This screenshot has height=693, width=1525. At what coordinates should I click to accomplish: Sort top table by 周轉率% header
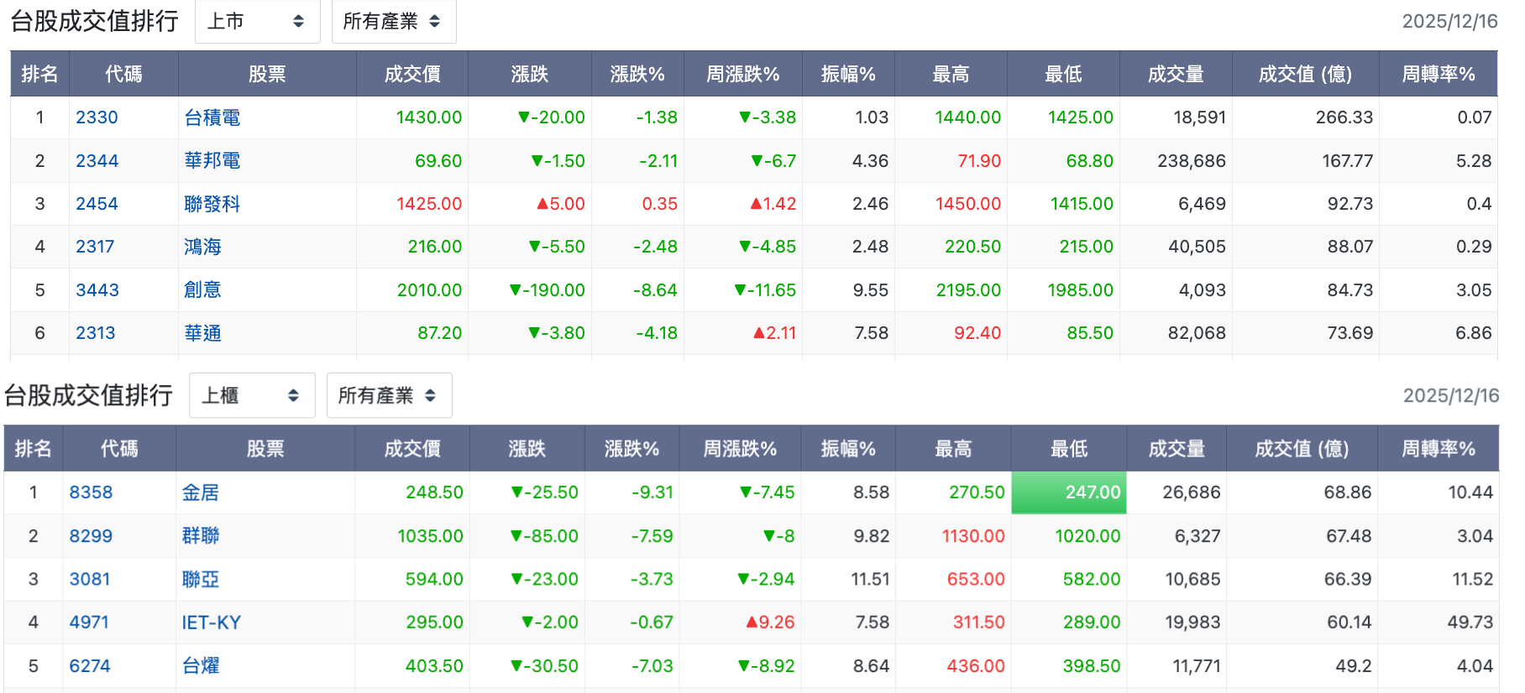click(x=1439, y=74)
